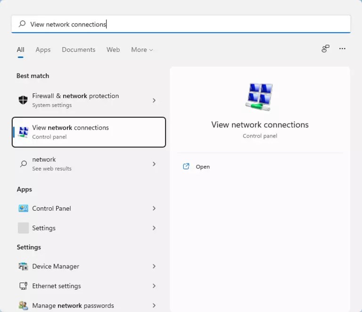Switch to the All tab
Image resolution: width=362 pixels, height=312 pixels.
[21, 49]
